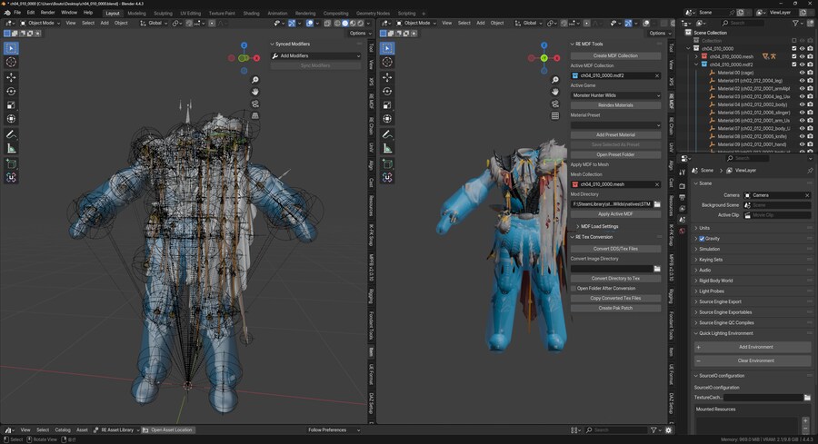This screenshot has height=444, width=818.
Task: Hide Material 00 (cage) eye icon
Action: click(802, 73)
